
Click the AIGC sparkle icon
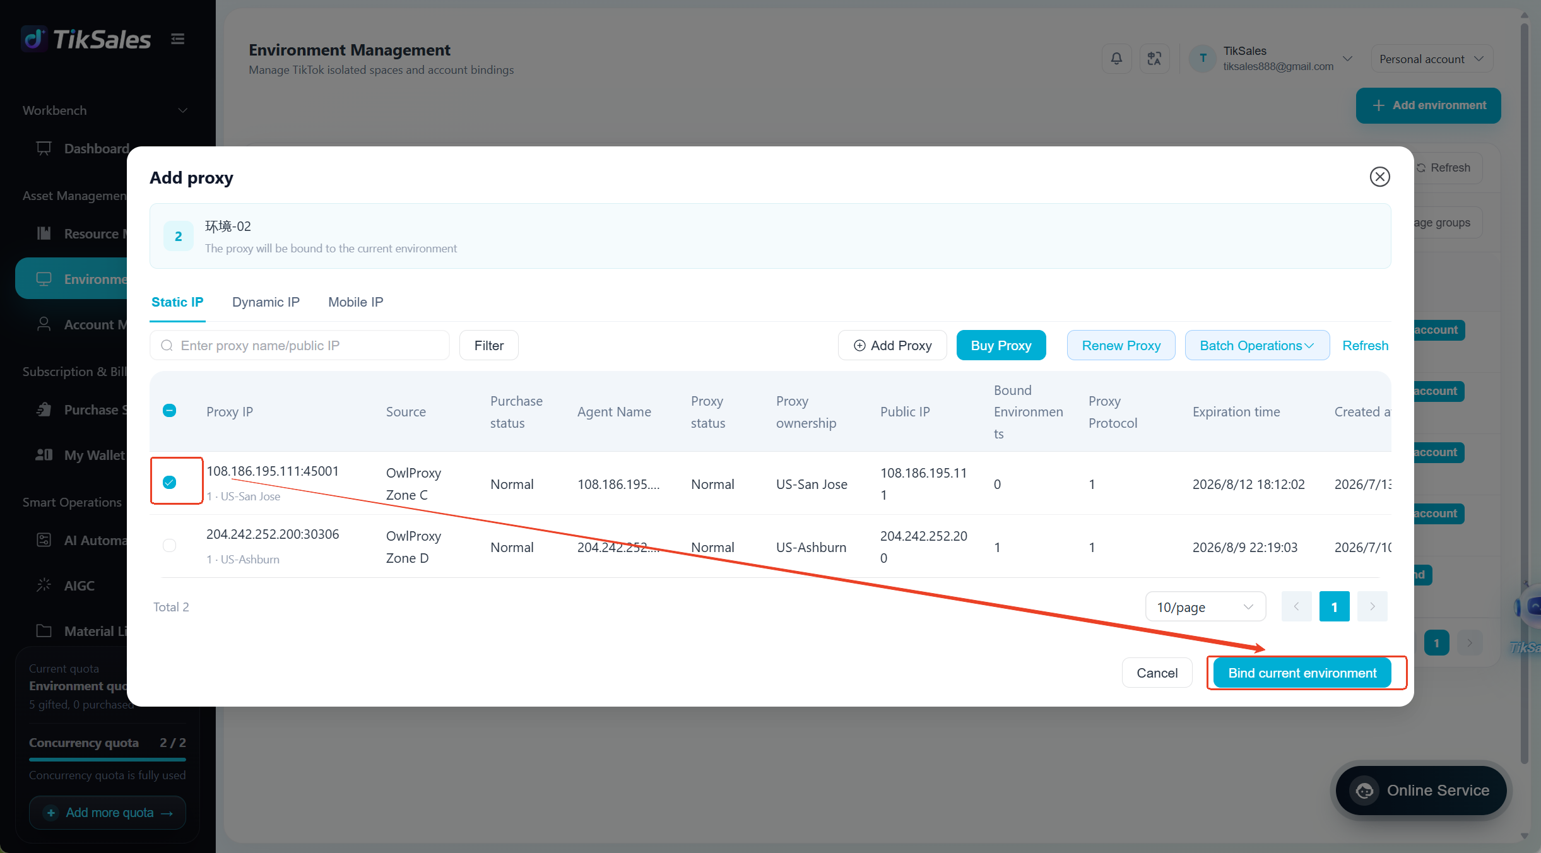(x=44, y=585)
